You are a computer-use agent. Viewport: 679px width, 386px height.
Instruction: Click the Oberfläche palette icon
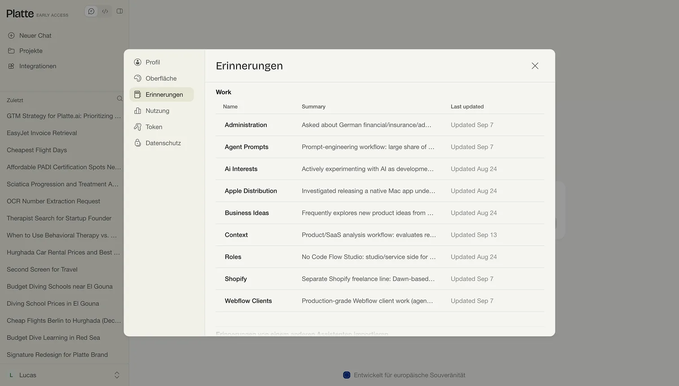[x=137, y=78]
